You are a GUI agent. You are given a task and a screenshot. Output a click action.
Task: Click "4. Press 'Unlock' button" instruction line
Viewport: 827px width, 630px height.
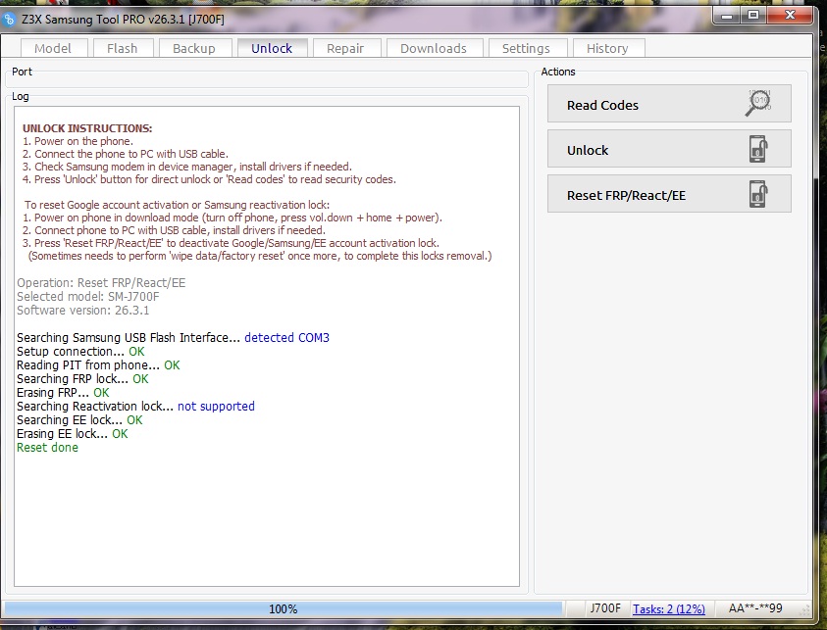209,179
